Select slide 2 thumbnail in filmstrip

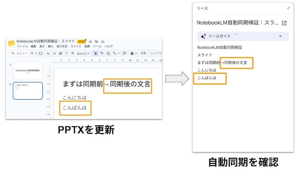(x=28, y=91)
